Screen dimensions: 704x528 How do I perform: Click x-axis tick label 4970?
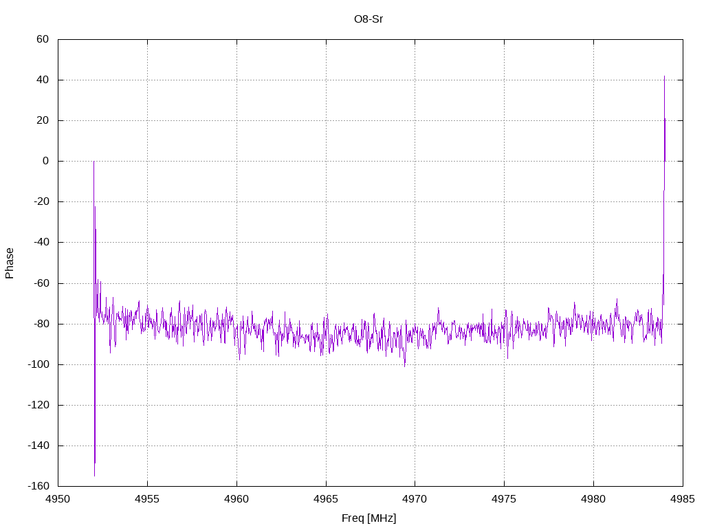pos(415,499)
